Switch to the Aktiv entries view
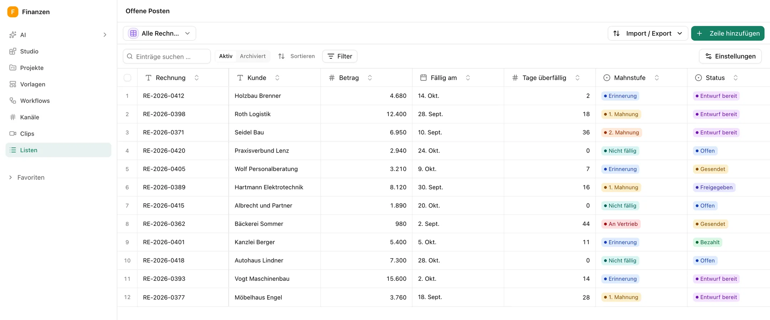This screenshot has height=320, width=770. tap(226, 56)
